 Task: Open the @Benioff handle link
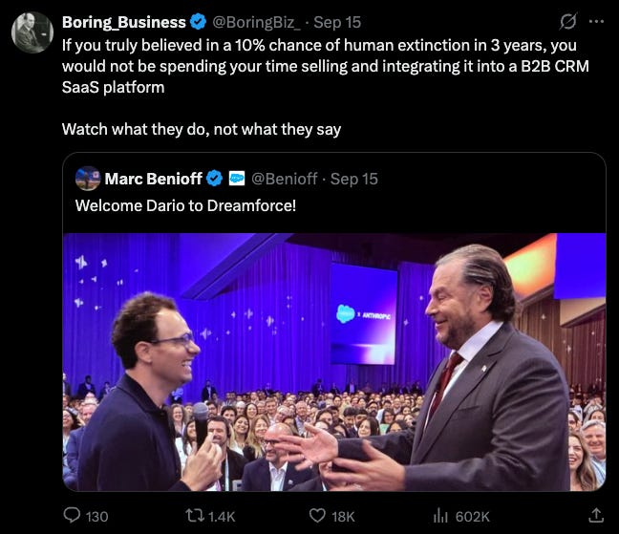[285, 179]
